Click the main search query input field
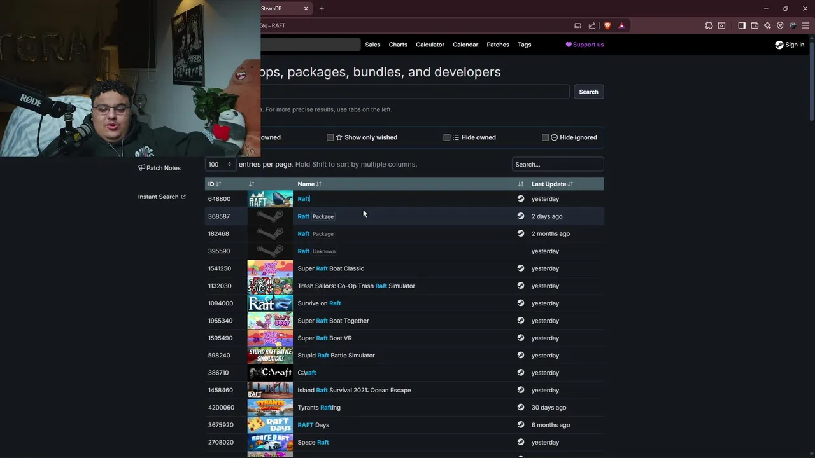Screen dimensions: 815x458 pyautogui.click(x=415, y=92)
